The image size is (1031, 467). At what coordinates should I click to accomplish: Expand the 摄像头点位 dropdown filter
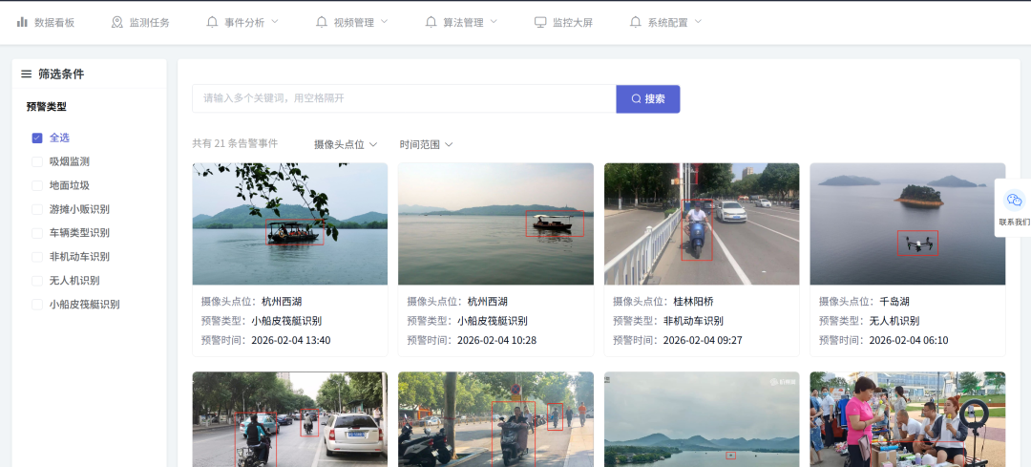(346, 144)
